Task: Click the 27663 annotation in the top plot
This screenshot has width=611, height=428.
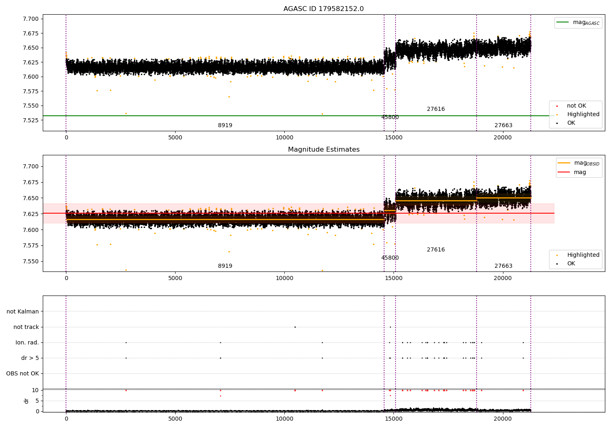Action: point(503,126)
